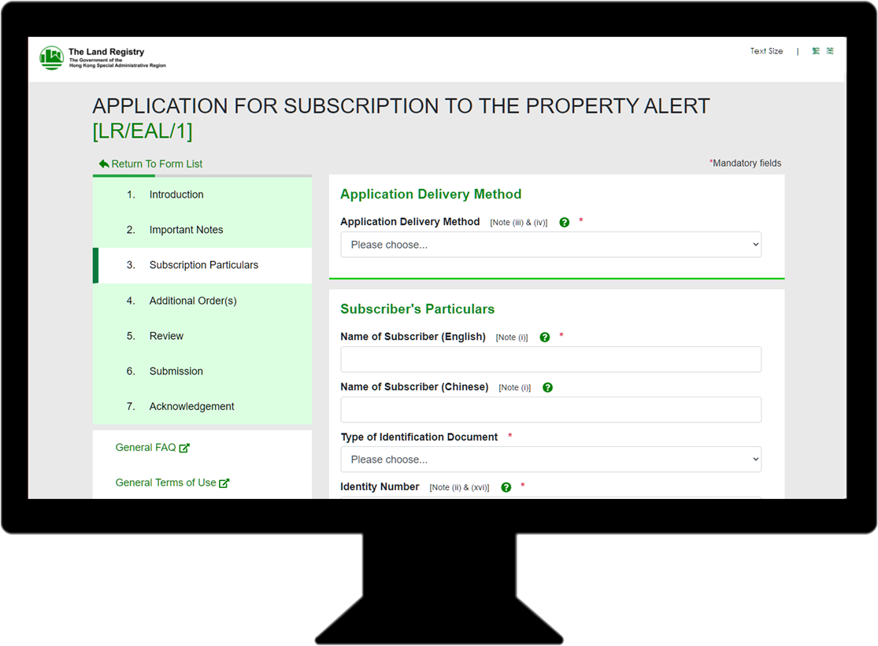Open help for Name of Subscriber (Chinese)
The width and height of the screenshot is (878, 646).
click(547, 387)
